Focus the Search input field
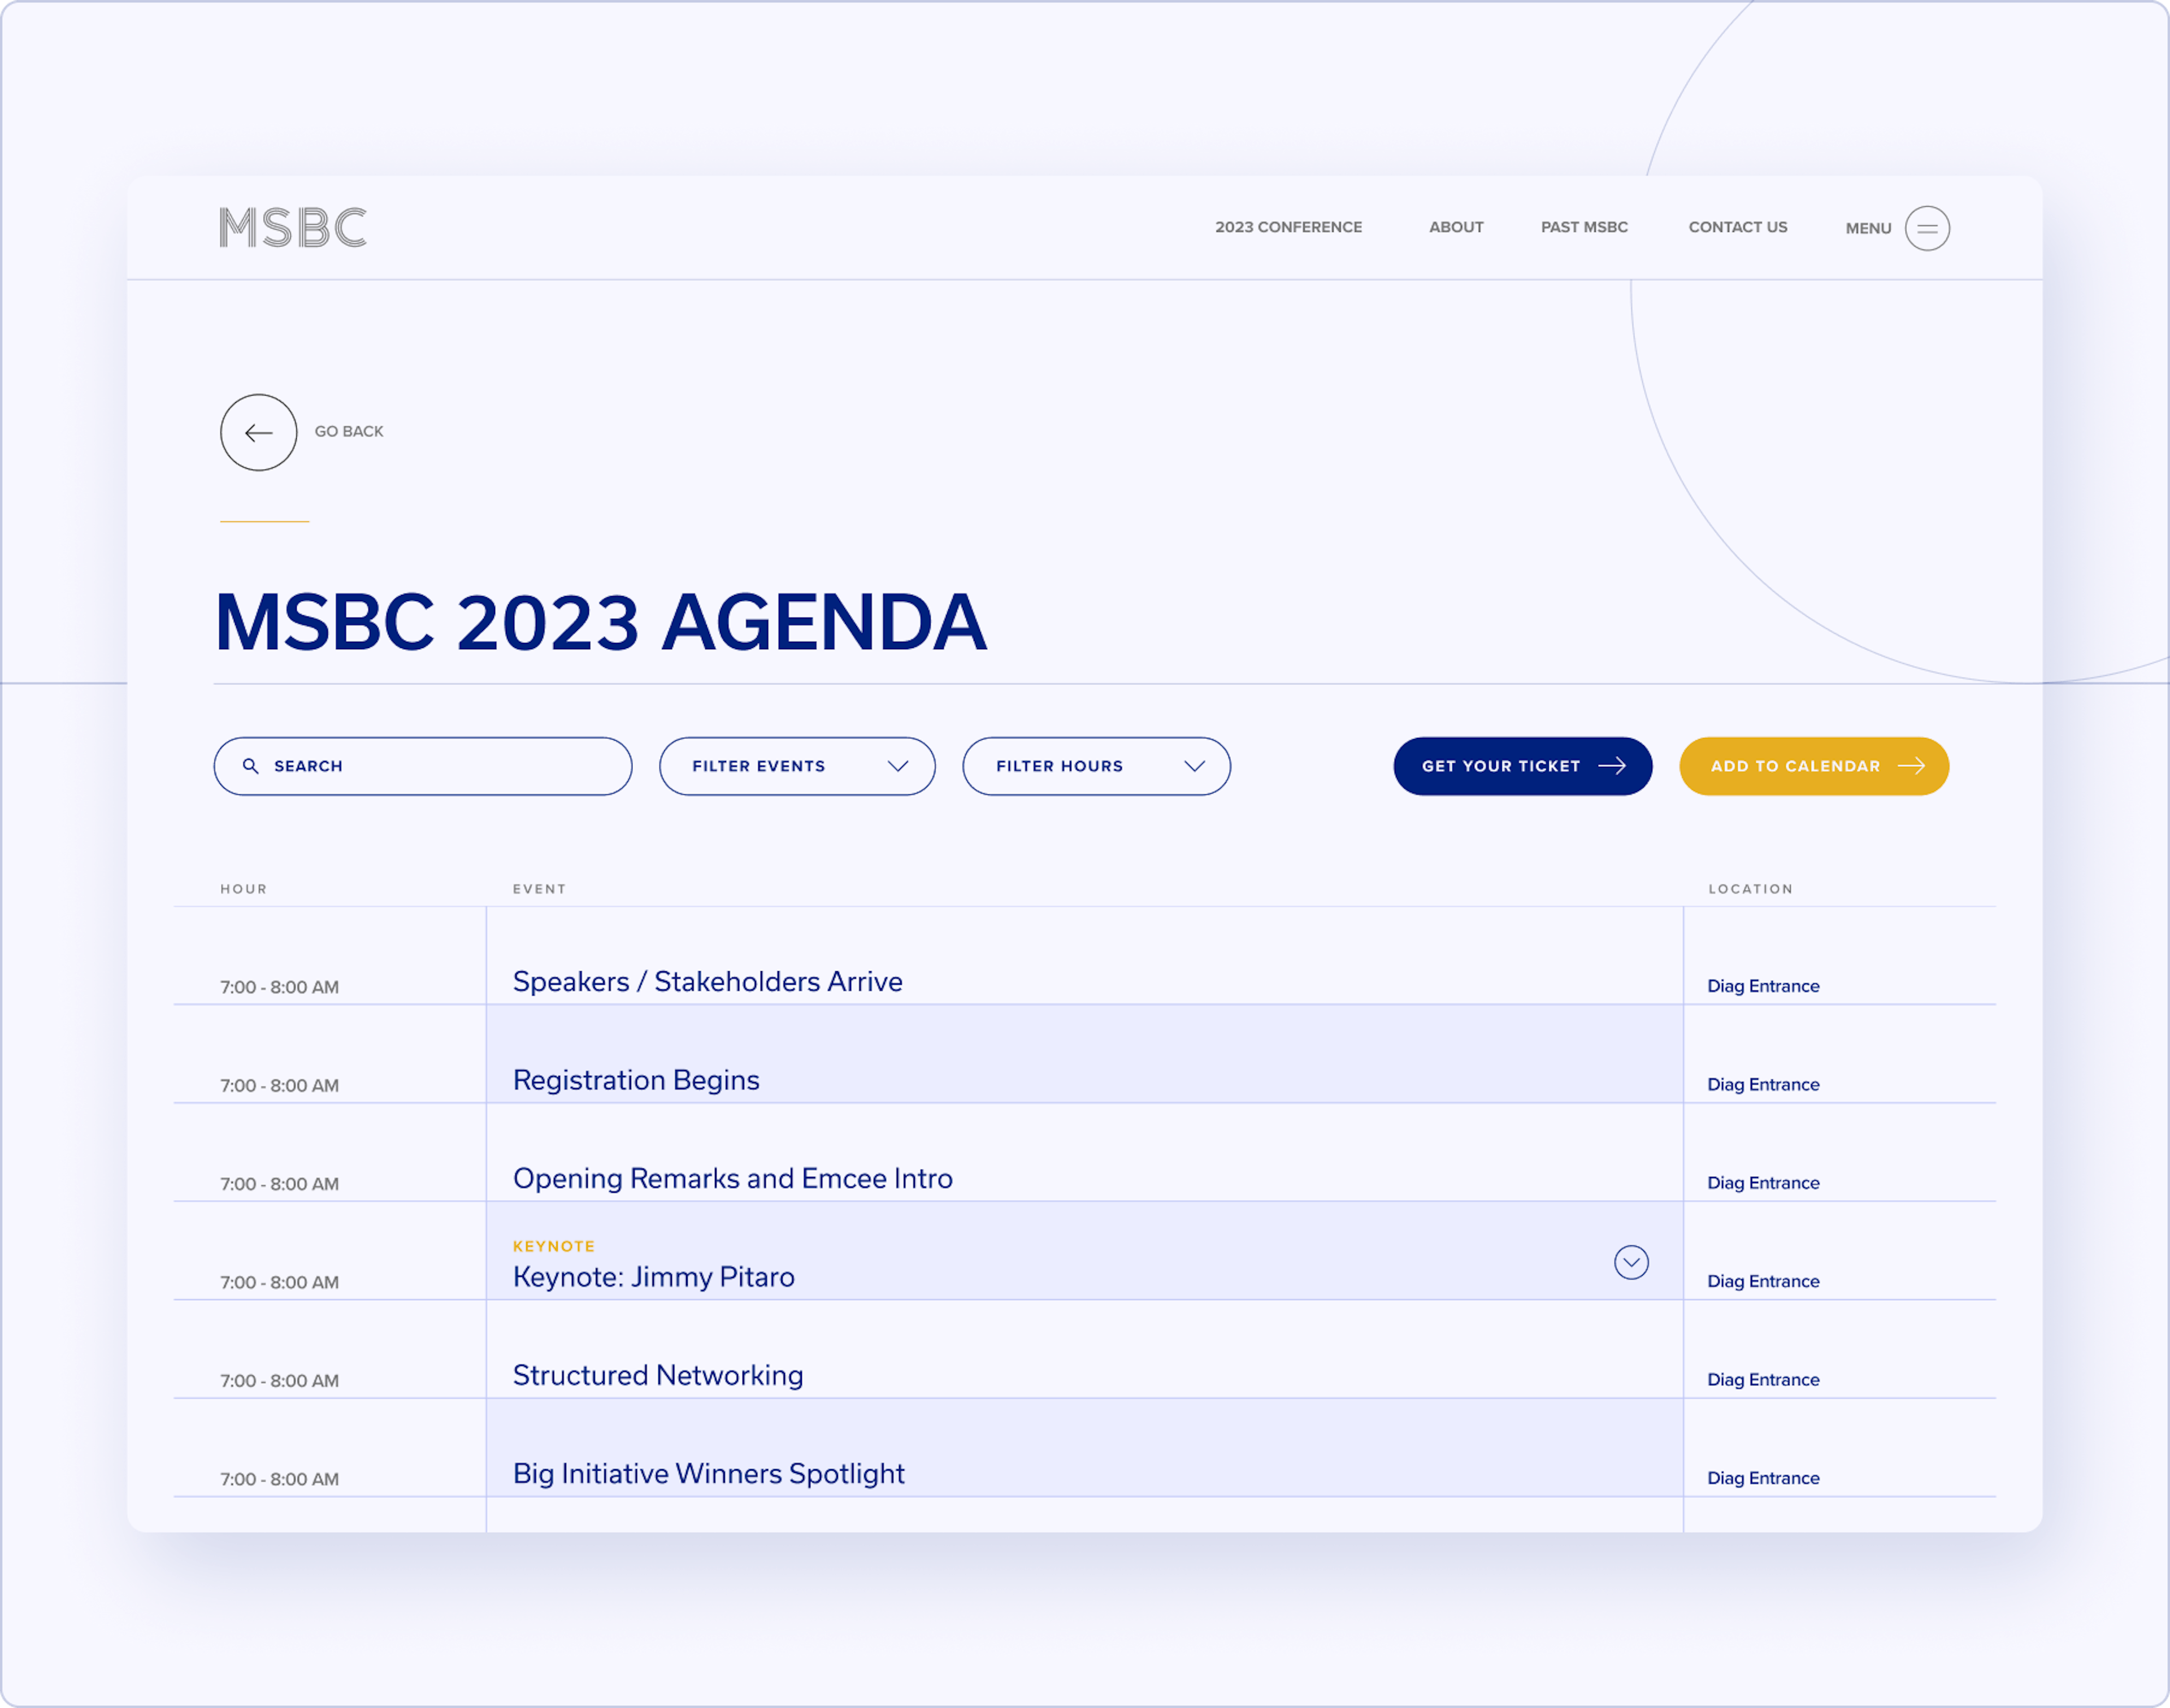This screenshot has height=1708, width=2170. [423, 766]
